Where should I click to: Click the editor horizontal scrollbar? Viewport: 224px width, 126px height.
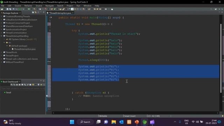coord(135,113)
